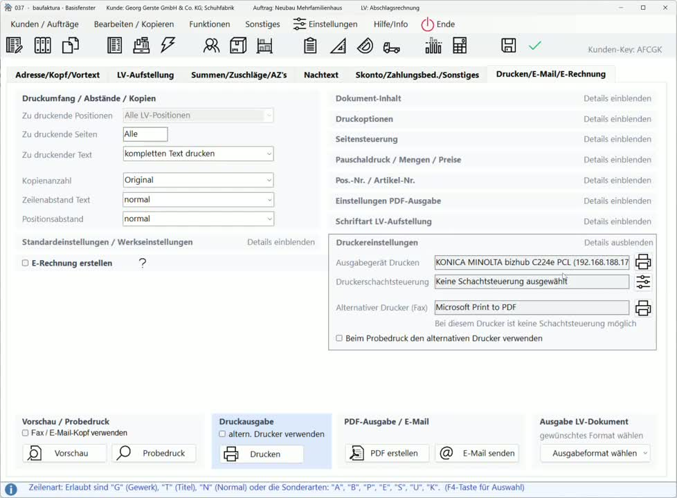Open the customers (two people) toolbar icon
Screen dimensions: 677x498
(211, 46)
